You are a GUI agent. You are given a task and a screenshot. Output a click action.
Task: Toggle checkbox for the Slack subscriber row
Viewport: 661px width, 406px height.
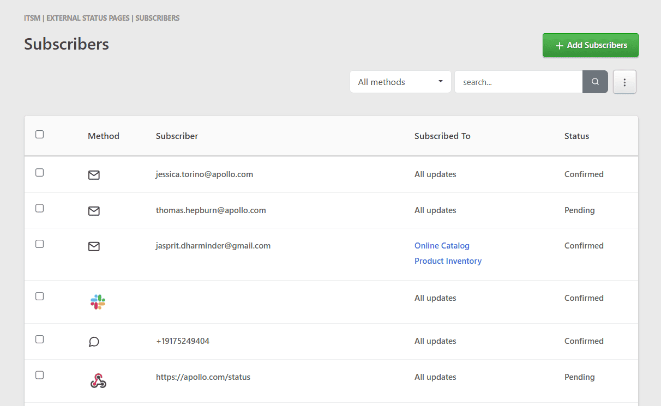(x=39, y=296)
